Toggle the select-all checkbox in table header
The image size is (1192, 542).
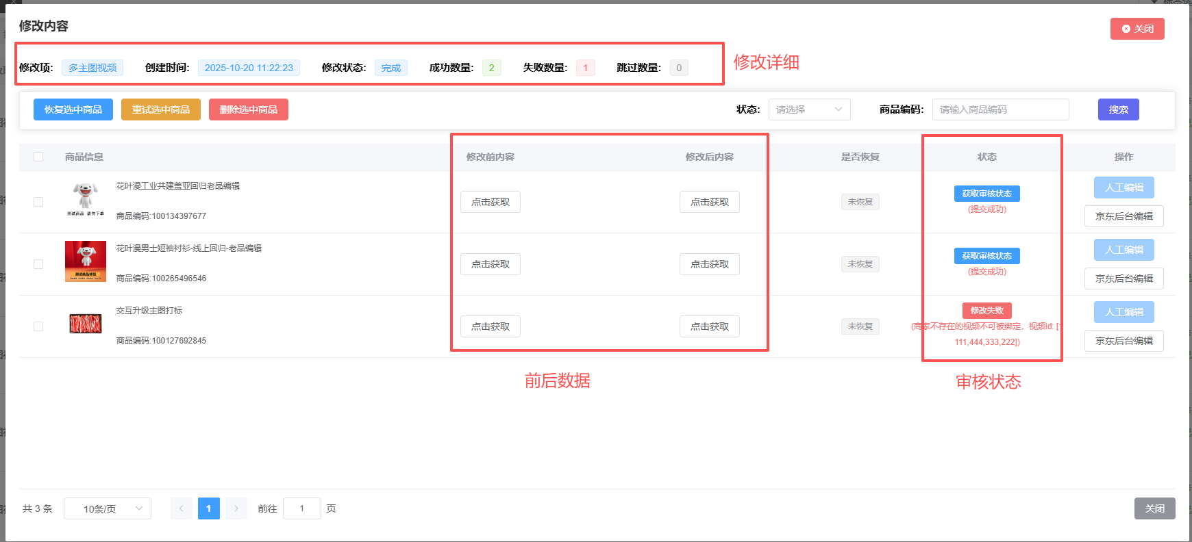(x=38, y=157)
